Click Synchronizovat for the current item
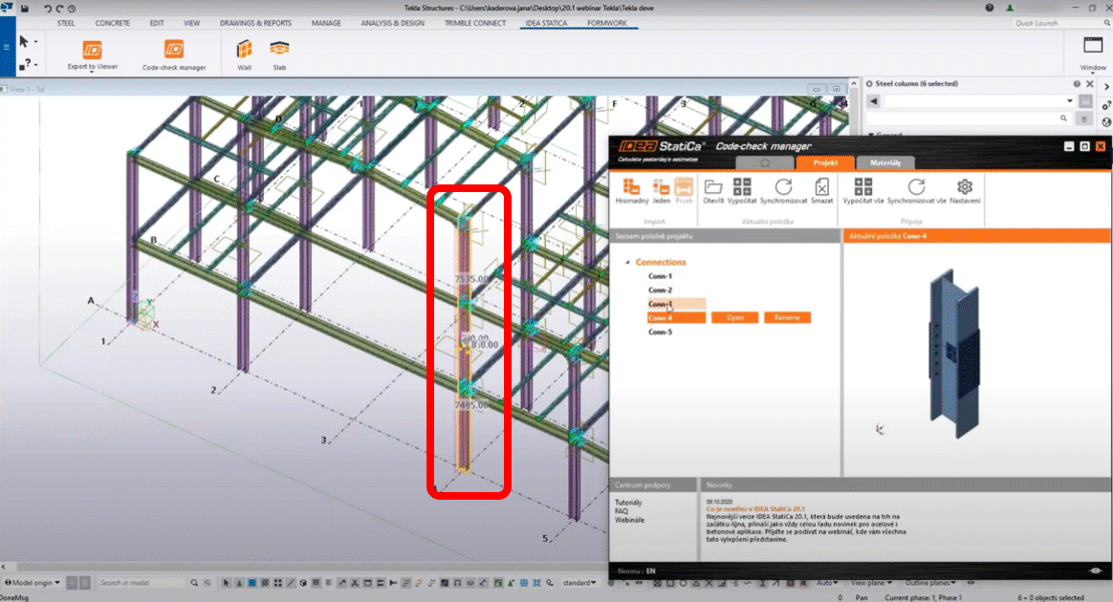Screen dimensions: 1113x602 pos(784,191)
